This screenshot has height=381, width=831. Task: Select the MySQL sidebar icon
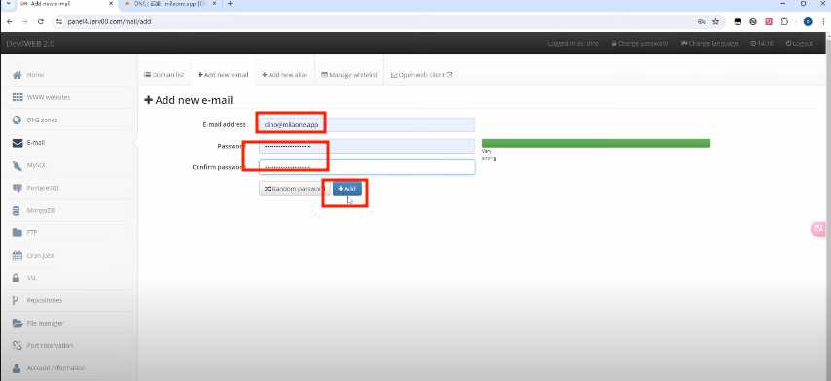click(x=17, y=165)
